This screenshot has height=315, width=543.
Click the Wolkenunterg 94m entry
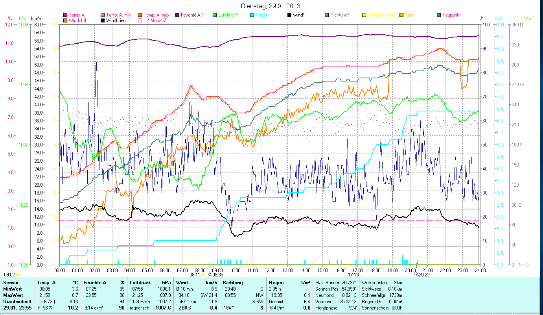[382, 283]
